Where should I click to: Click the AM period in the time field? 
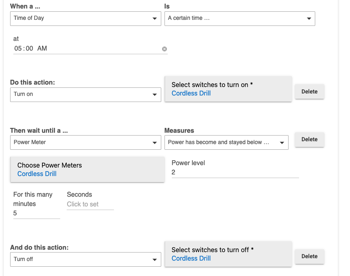click(42, 49)
